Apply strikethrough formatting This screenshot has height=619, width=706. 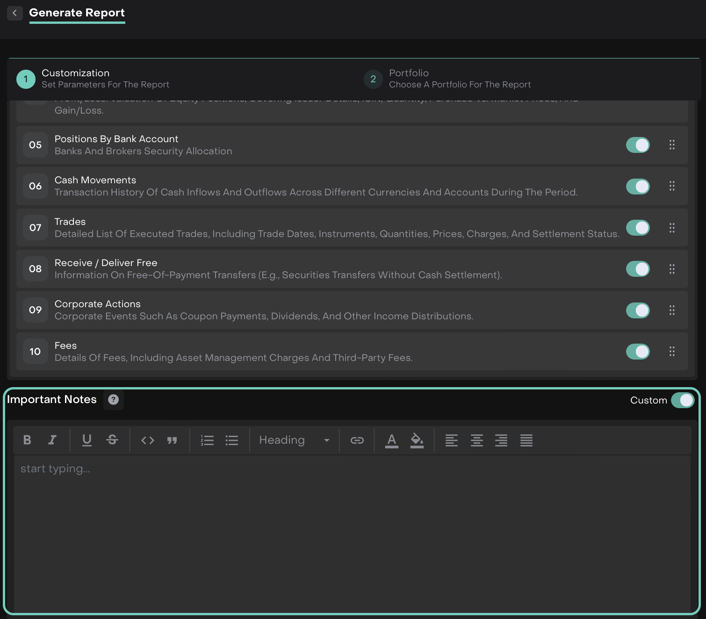(x=112, y=440)
